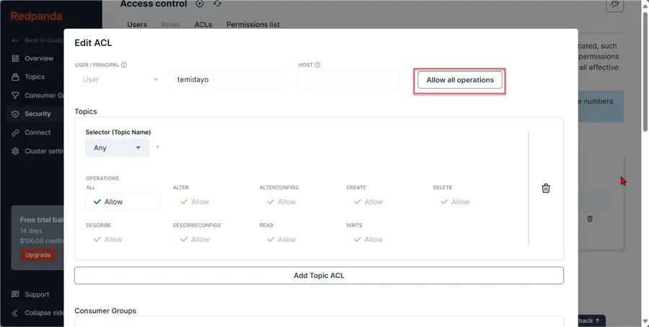Open Security in the sidebar
This screenshot has width=649, height=327.
point(37,114)
